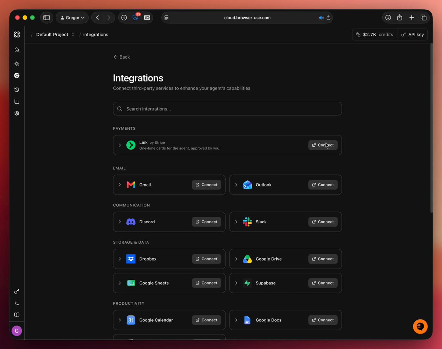Click the Link by Stripe logo
Image resolution: width=442 pixels, height=349 pixels.
[x=131, y=145]
